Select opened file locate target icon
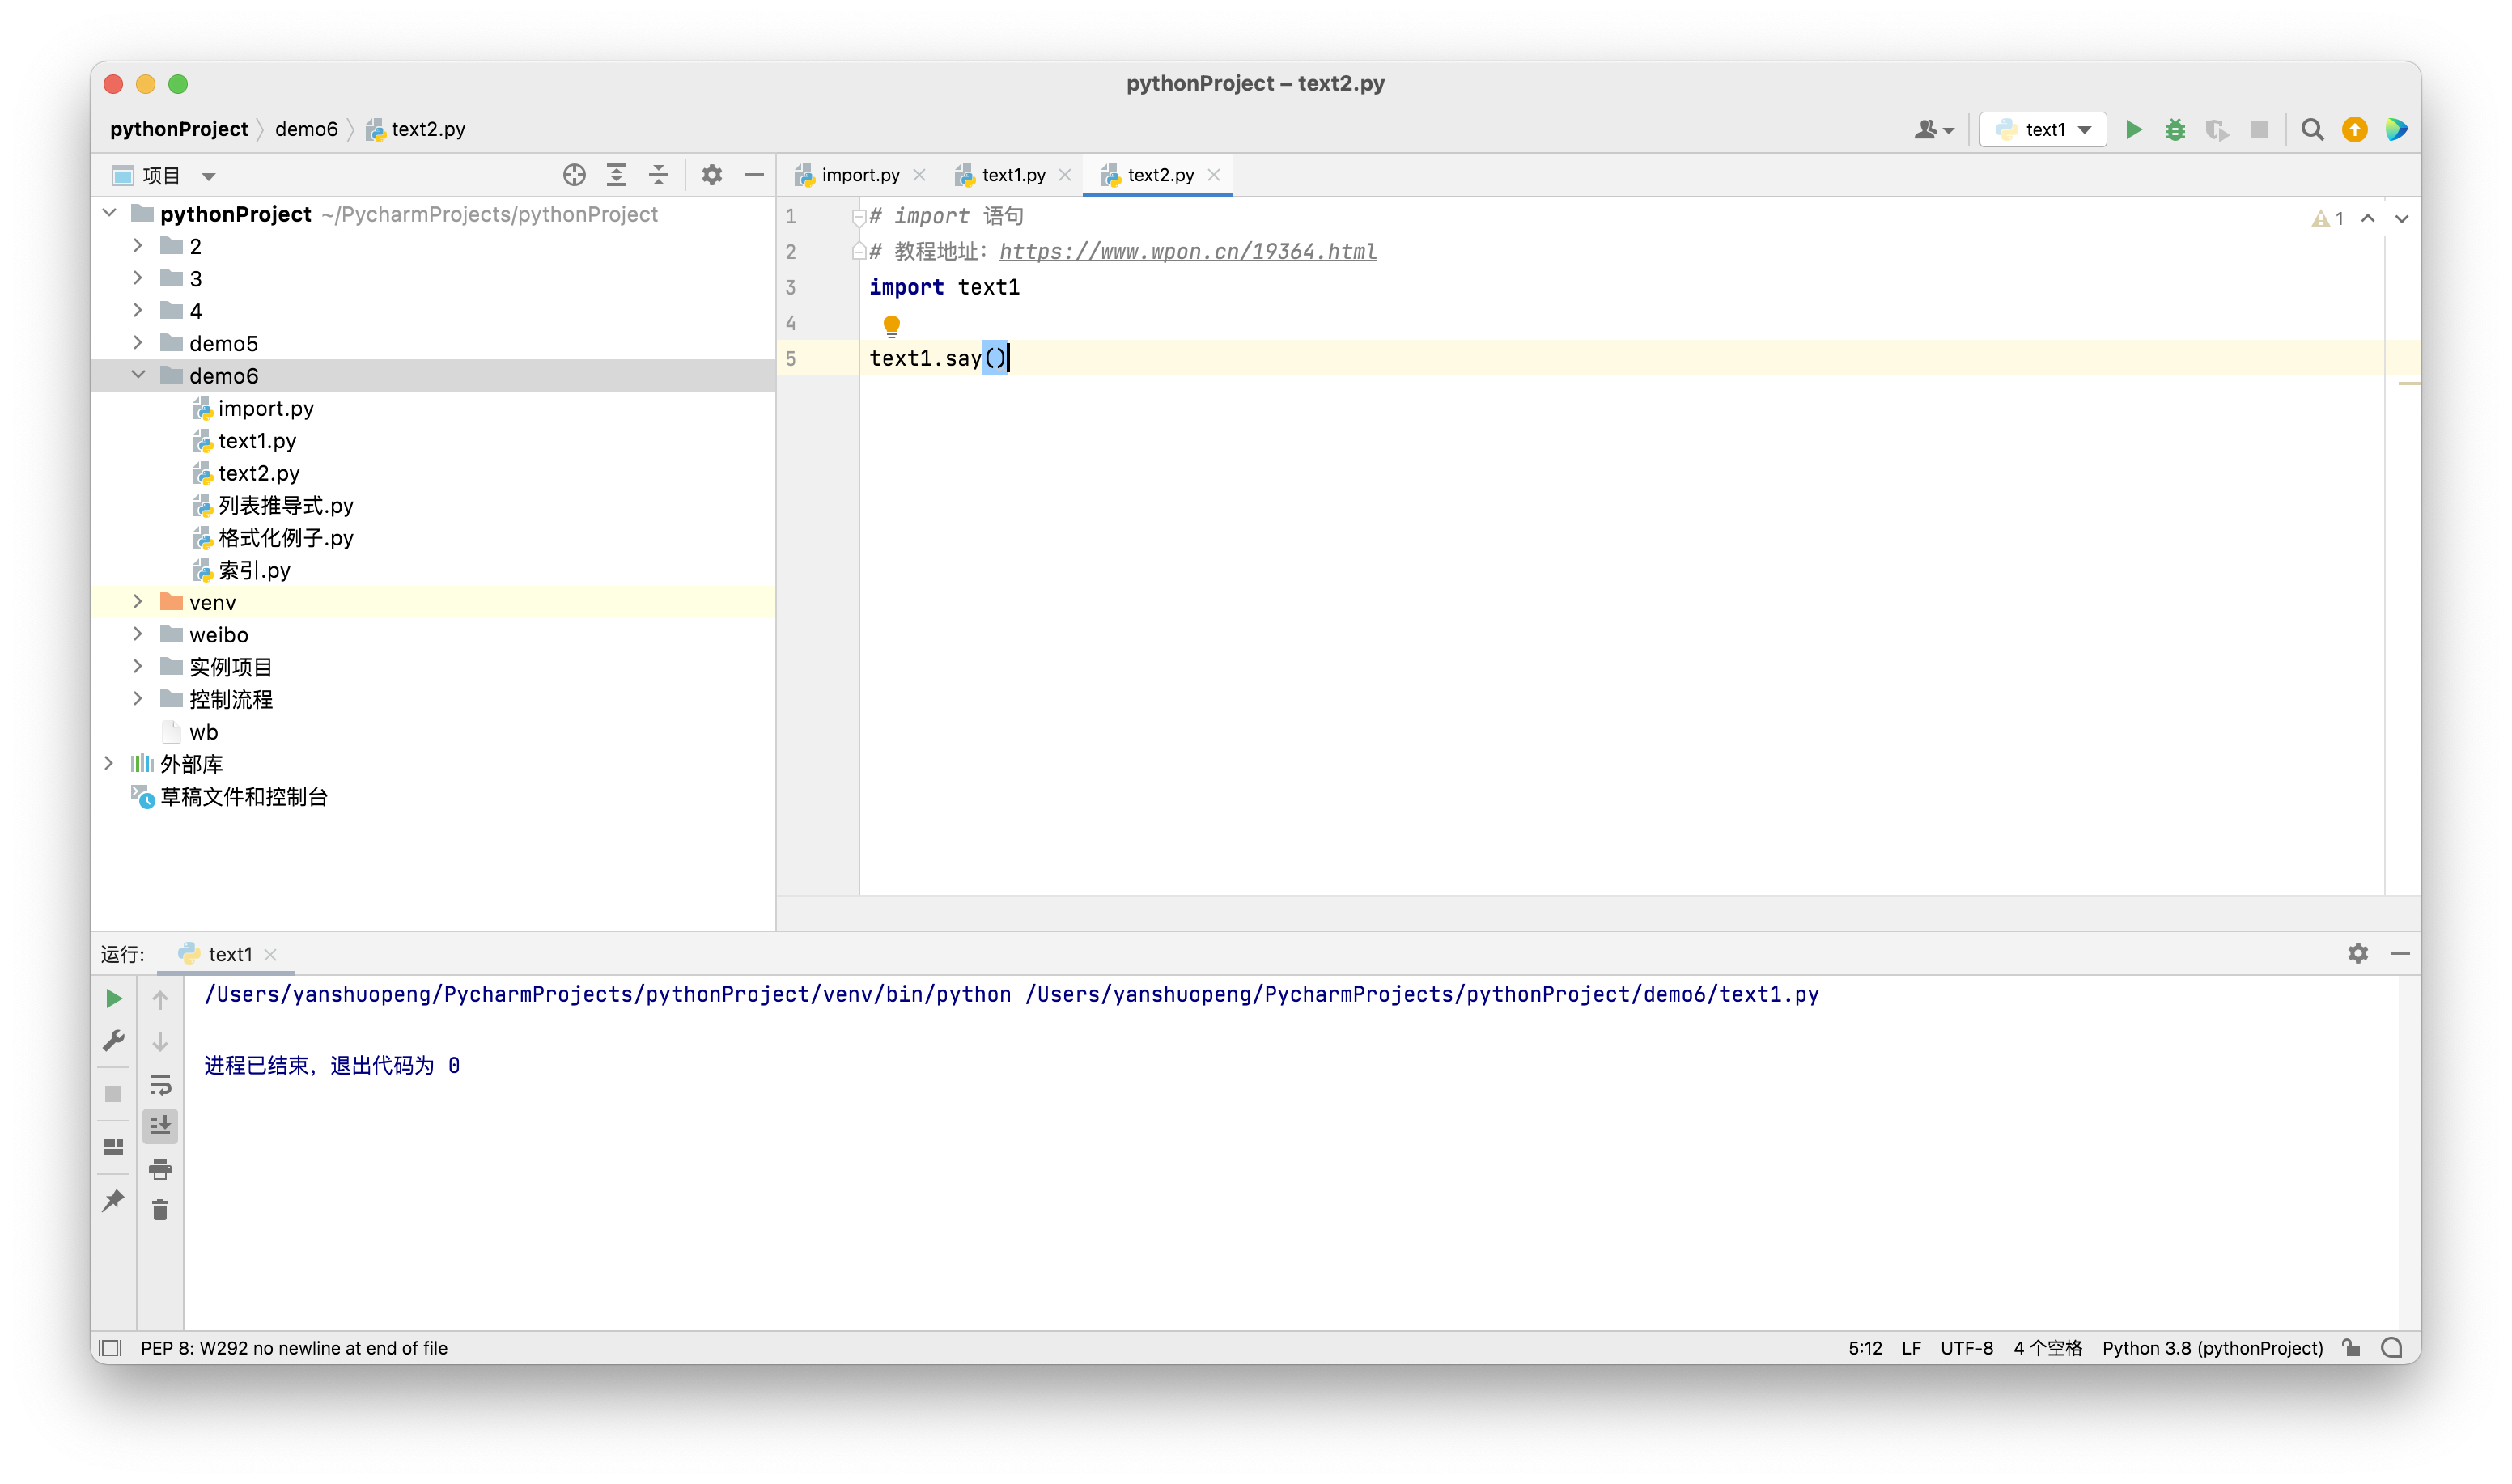The width and height of the screenshot is (2512, 1484). (574, 175)
